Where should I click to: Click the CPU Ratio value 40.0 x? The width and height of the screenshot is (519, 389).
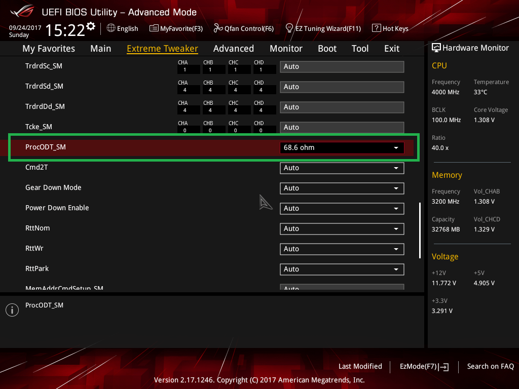(x=440, y=148)
